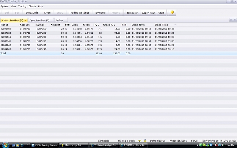Click the connection status icon beside Trading is Open
Image resolution: width=237 pixels, height=148 pixels.
(x=140, y=140)
